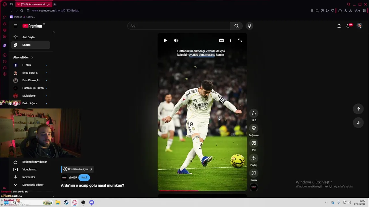Expand the Abonelikler section chevron
Viewport: 369px width, 207px height.
point(32,57)
